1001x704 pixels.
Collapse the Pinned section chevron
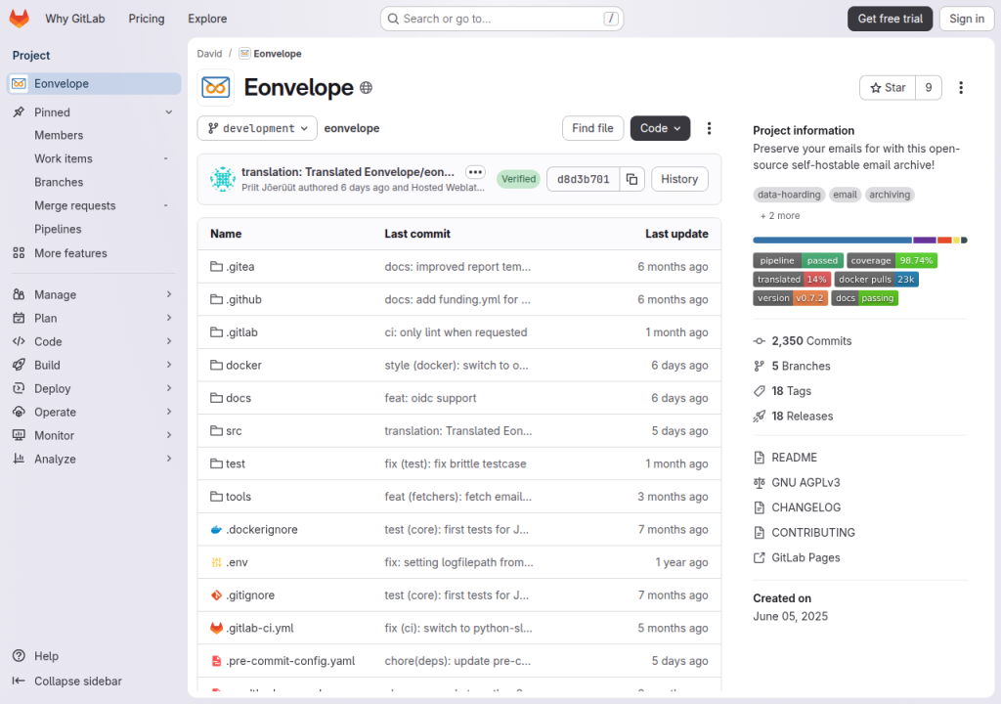[x=169, y=112]
